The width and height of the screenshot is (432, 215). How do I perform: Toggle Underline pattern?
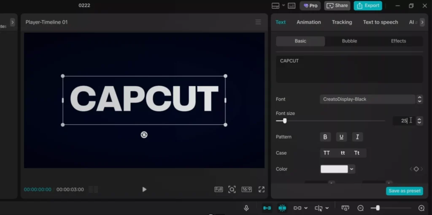(x=341, y=137)
